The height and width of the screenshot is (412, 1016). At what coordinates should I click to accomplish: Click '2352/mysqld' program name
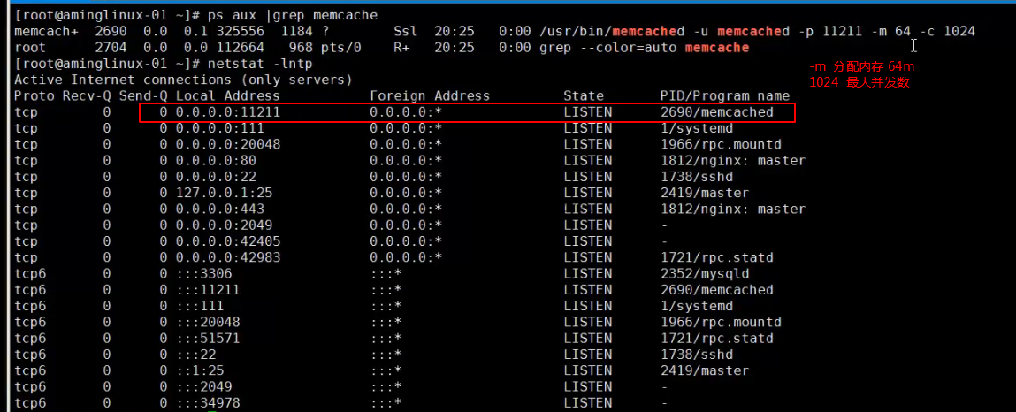705,273
